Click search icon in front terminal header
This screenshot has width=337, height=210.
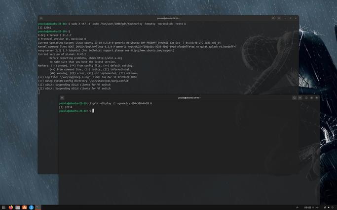[294, 98]
